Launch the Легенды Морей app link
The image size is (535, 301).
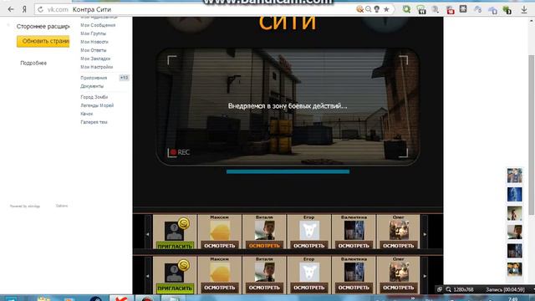coord(97,105)
